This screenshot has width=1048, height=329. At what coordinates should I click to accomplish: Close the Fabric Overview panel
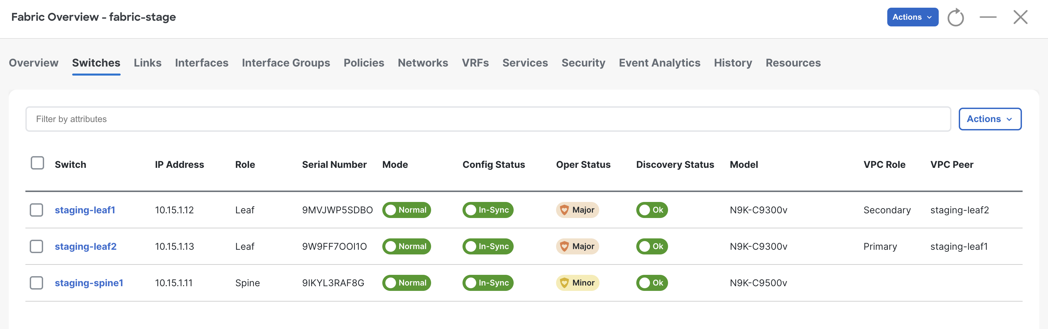(x=1020, y=17)
